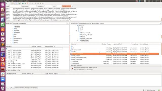Click the Password input field

click(x=48, y=6)
